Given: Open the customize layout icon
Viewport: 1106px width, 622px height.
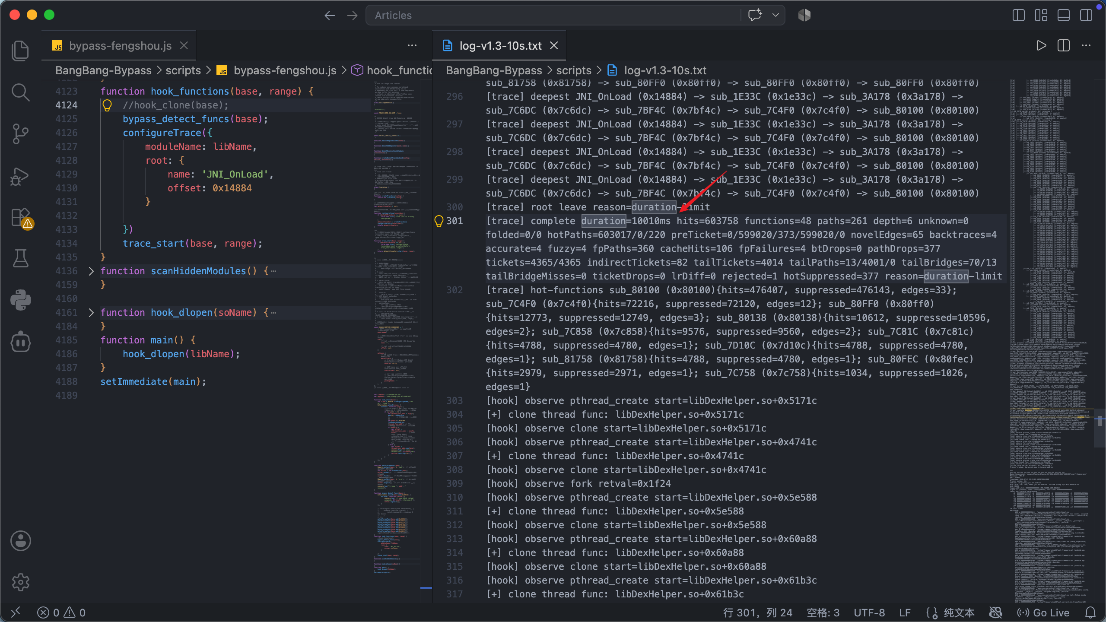Looking at the screenshot, I should pyautogui.click(x=1041, y=16).
